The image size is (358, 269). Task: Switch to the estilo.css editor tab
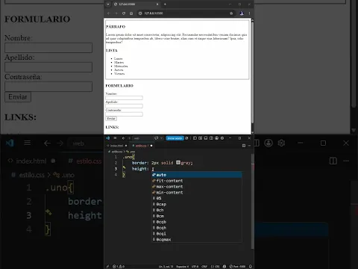click(x=141, y=146)
